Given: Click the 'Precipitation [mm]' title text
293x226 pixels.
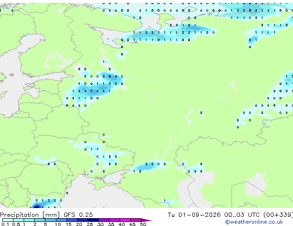Looking at the screenshot, I should click(30, 215).
